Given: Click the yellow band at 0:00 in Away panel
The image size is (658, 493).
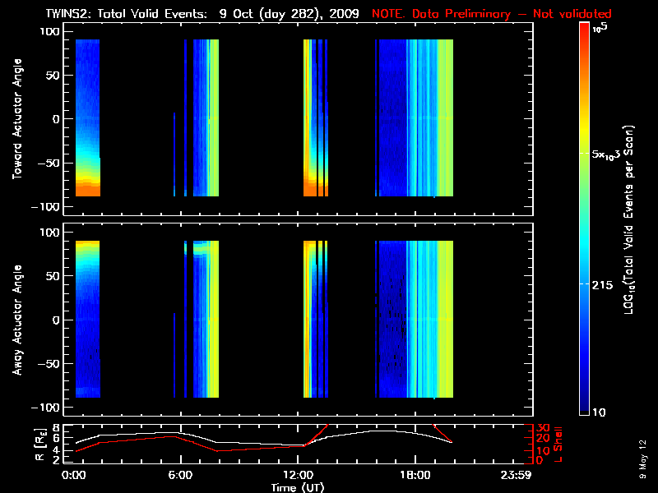Looking at the screenshot, I should click(x=87, y=245).
